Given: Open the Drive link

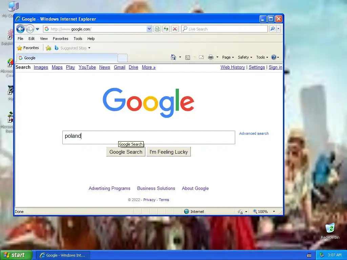Looking at the screenshot, I should pyautogui.click(x=134, y=67).
